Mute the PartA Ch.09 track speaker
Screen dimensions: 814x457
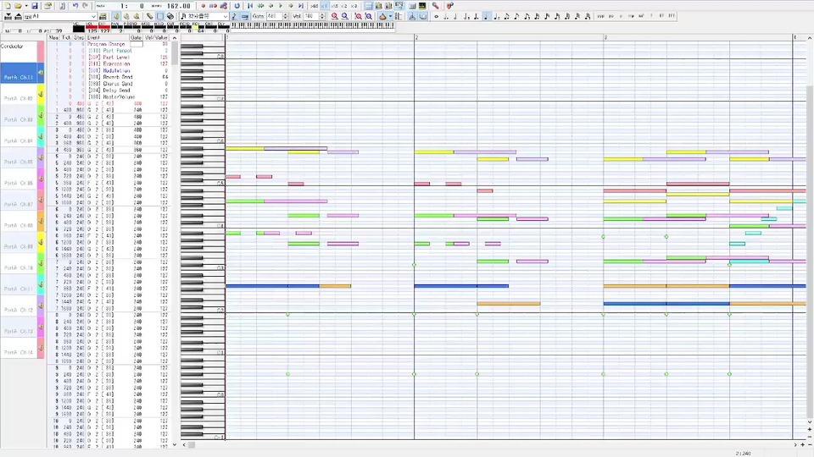41,243
